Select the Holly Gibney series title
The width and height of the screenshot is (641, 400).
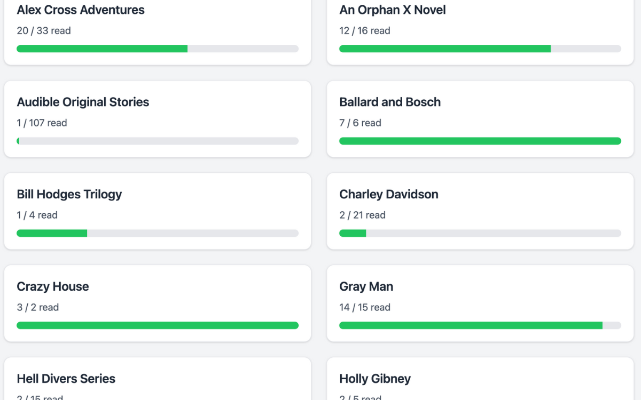pyautogui.click(x=375, y=379)
